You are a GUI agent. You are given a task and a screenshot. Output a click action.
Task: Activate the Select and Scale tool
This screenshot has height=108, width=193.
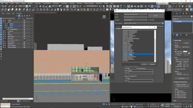[x=47, y=6]
